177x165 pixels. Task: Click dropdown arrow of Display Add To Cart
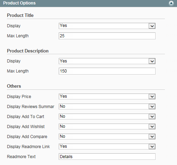[x=152, y=117]
